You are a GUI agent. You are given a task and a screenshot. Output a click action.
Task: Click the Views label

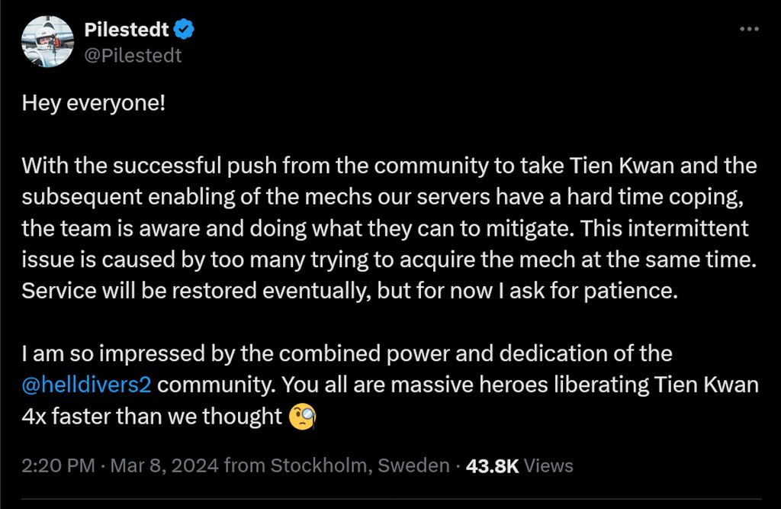(549, 466)
